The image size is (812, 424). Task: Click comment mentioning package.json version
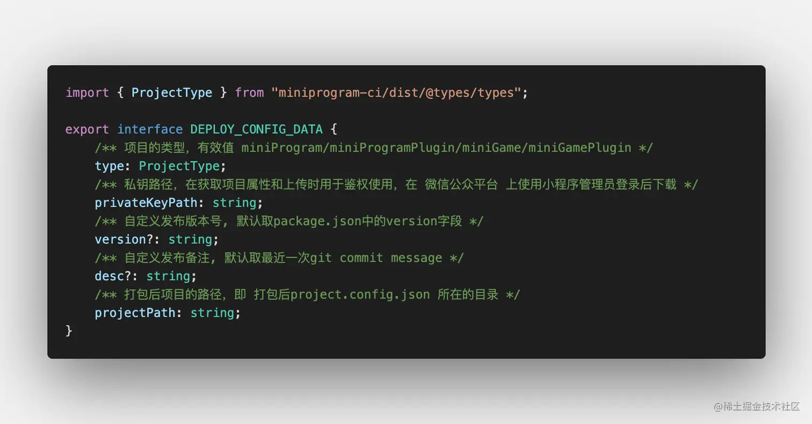[x=289, y=221]
